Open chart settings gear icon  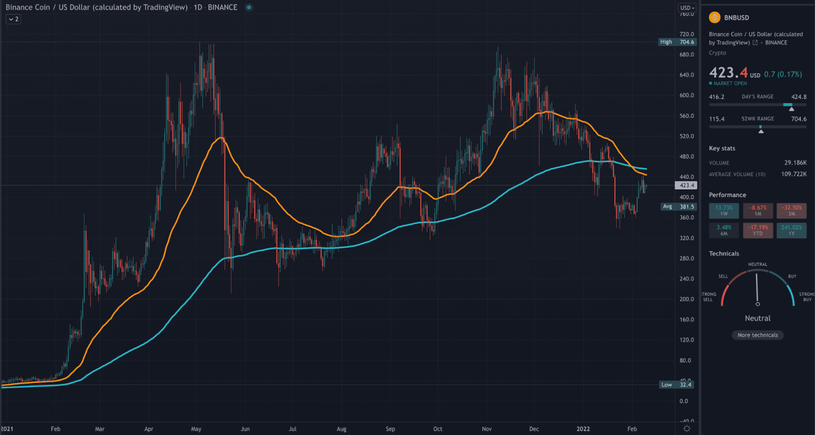(687, 428)
